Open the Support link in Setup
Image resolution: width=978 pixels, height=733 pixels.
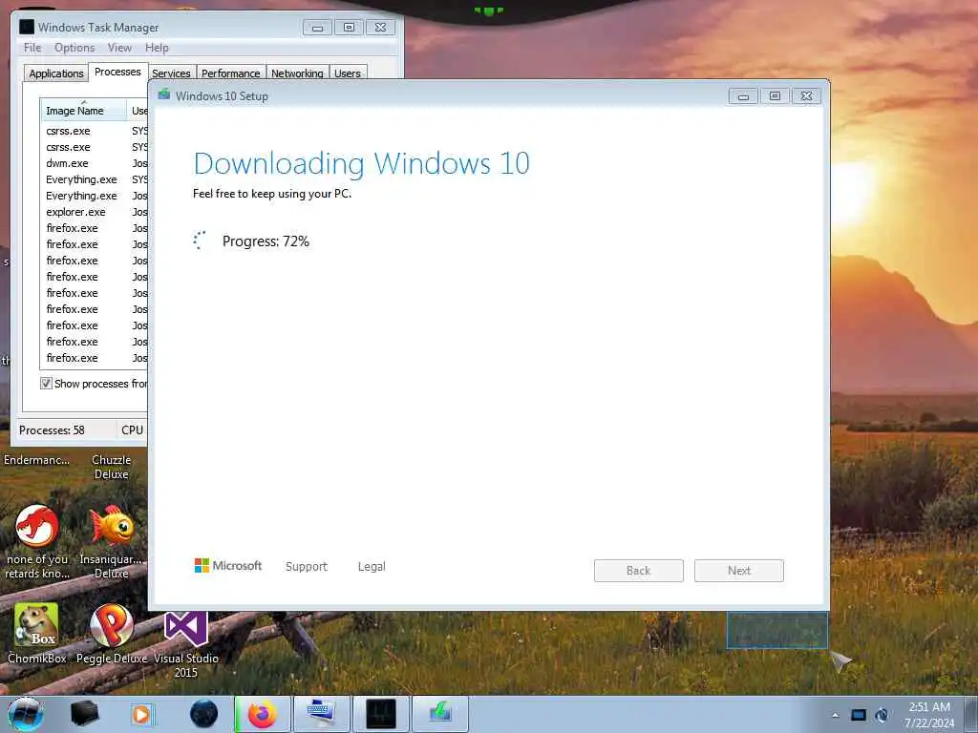(x=307, y=567)
